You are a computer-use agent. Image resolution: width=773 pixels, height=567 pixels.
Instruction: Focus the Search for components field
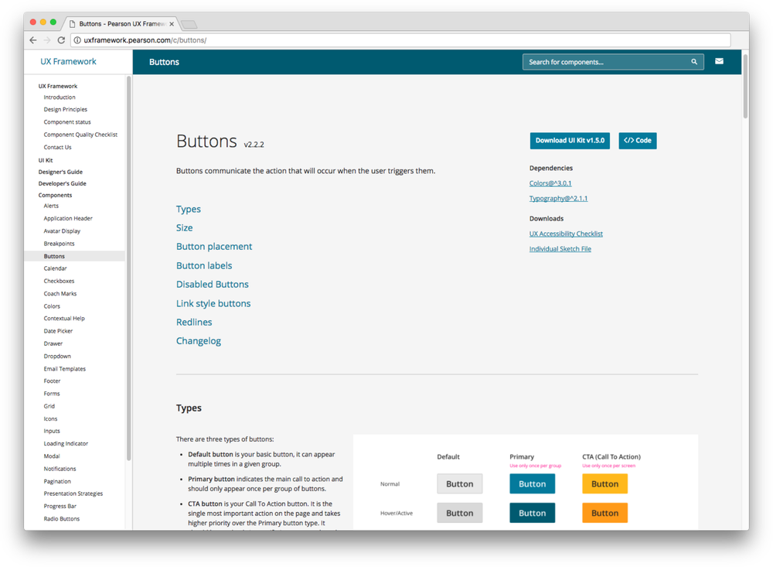tap(613, 62)
